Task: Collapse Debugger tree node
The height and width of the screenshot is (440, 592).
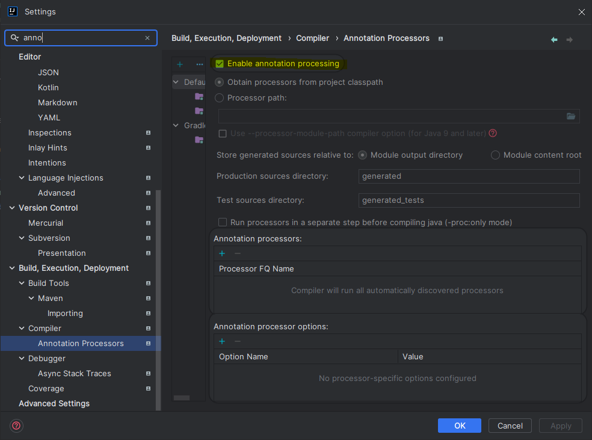Action: click(22, 358)
